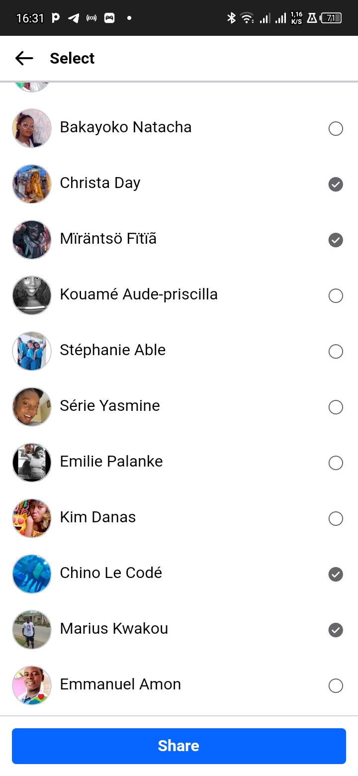Tap the Wi-Fi status icon

pos(247,18)
